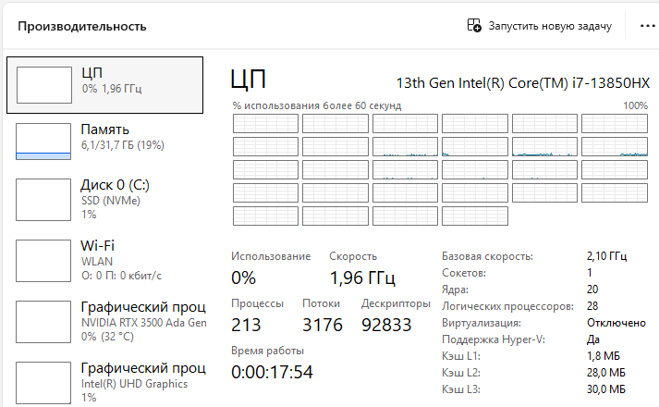
Task: Click the Кэш L3 value 30,0 МБ
Action: click(x=606, y=389)
